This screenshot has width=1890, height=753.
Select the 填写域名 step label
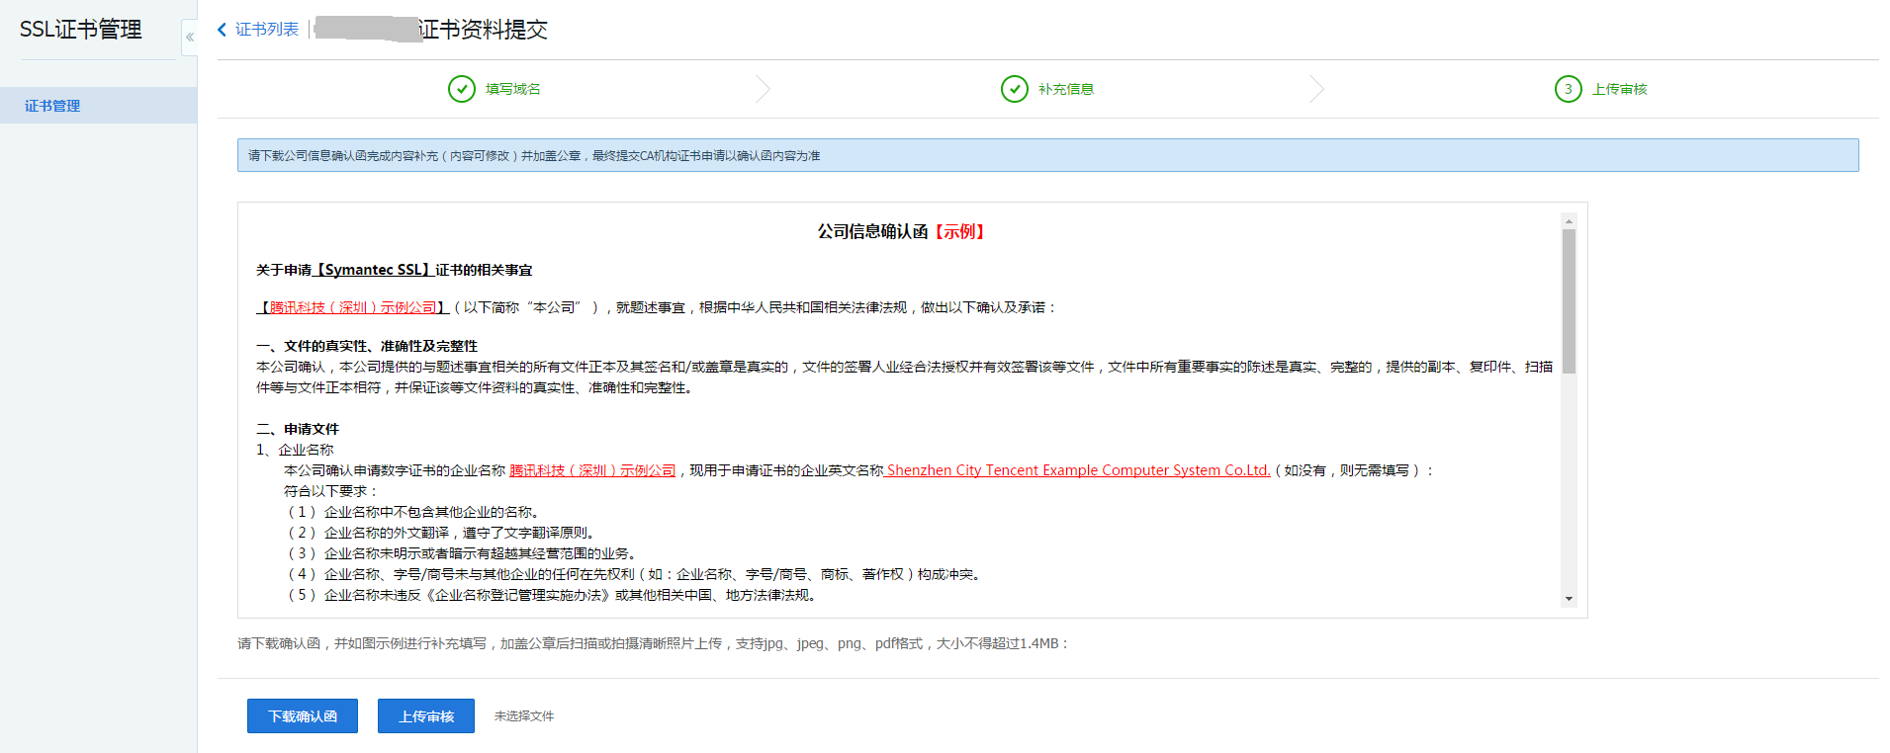pos(512,89)
